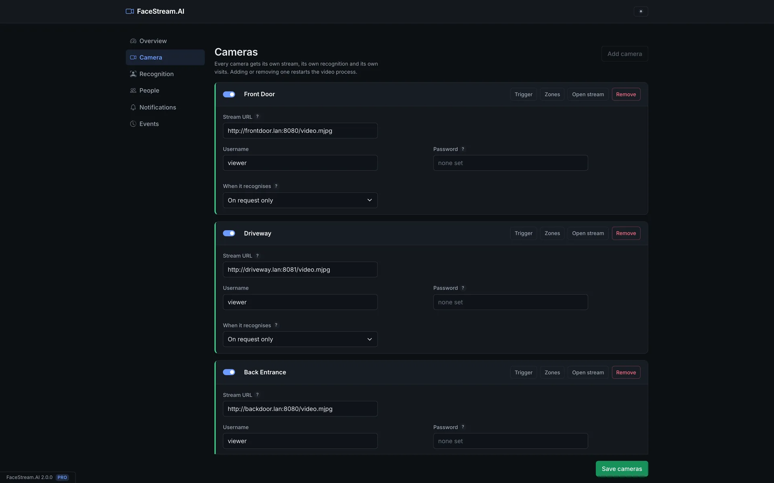Click the 'FaceStream.AI 2.0.0' version text
Viewport: 774px width, 483px height.
click(29, 477)
